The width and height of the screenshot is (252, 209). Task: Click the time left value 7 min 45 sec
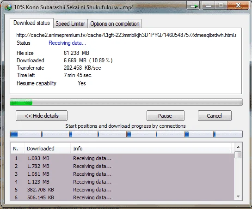click(78, 75)
